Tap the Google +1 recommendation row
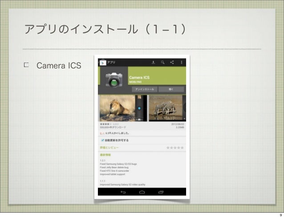Image resolution: width=284 pixels, height=218 pixels. [x=142, y=133]
